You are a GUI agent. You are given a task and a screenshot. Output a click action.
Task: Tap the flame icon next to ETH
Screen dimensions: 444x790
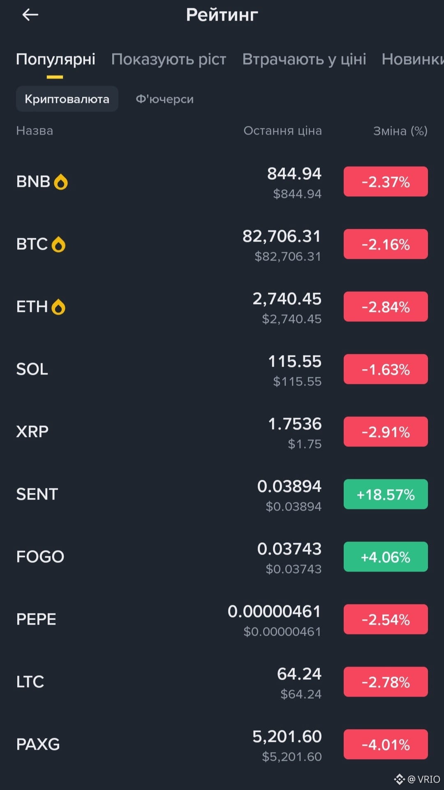pyautogui.click(x=58, y=307)
